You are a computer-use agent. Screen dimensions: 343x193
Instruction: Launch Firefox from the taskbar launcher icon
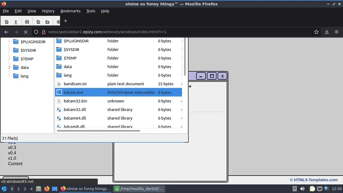[47, 189]
